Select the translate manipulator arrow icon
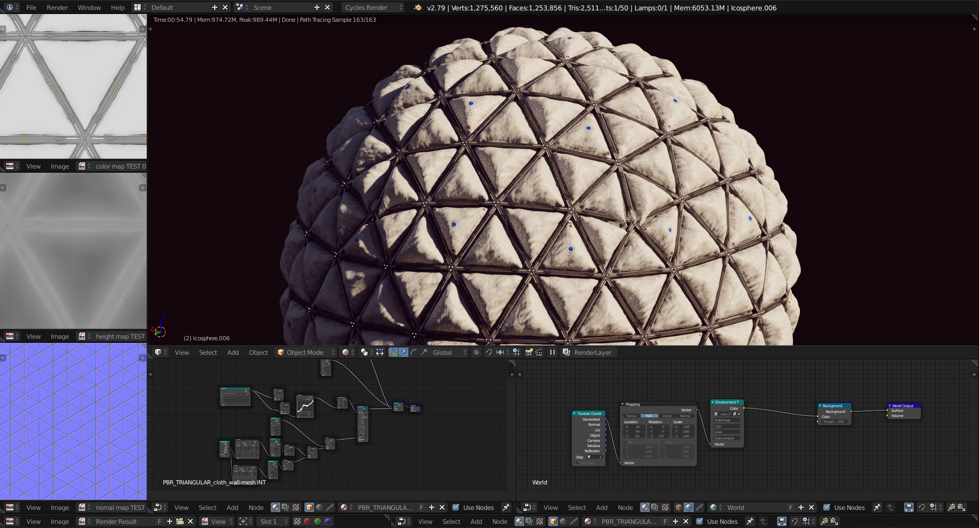This screenshot has height=528, width=979. (x=403, y=352)
